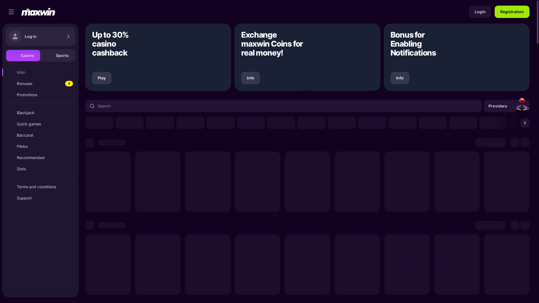Click the Exchange maxwin Coins banner heading
Viewport: 539px width, 303px height.
tap(272, 44)
